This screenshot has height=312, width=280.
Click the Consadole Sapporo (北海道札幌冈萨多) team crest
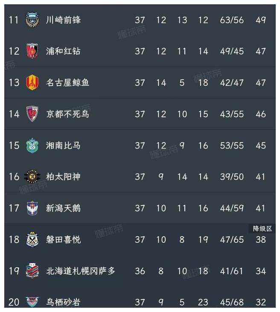click(32, 271)
